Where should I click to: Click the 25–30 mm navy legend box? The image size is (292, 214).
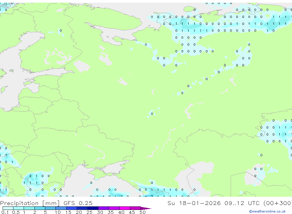[x=93, y=208]
